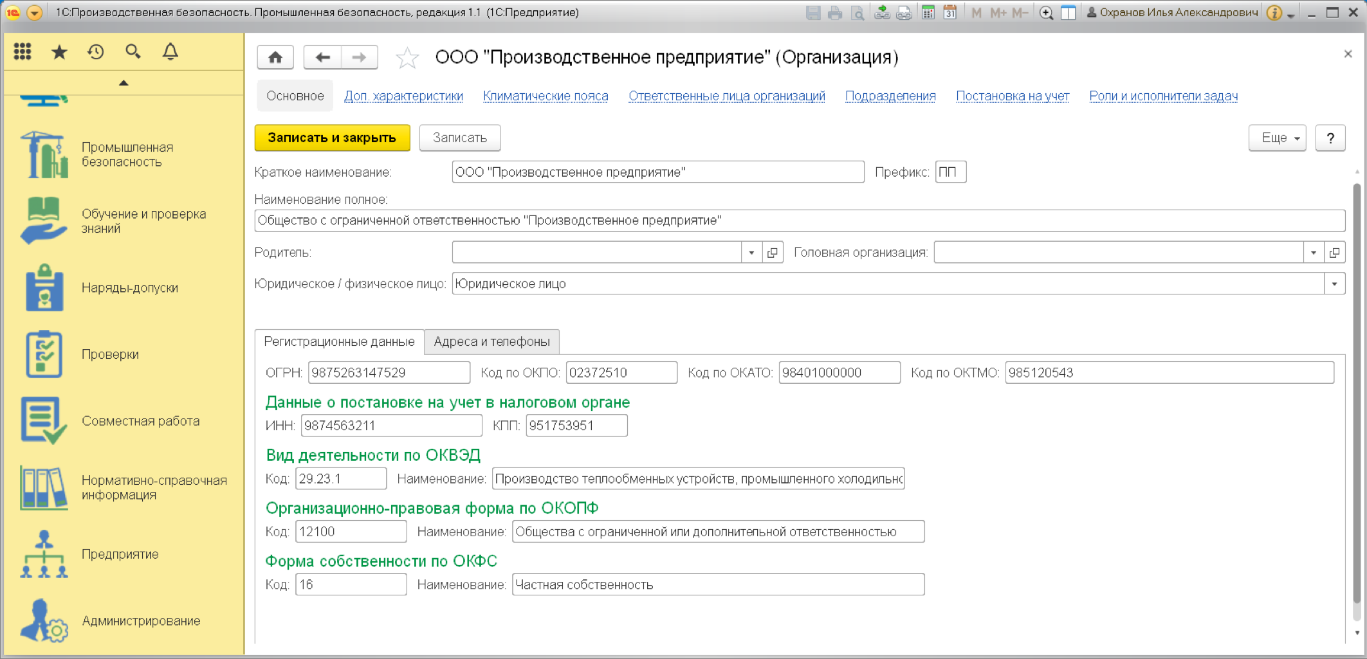Open the calculator icon in the title bar
Screen dimensions: 1367x659
tap(928, 12)
